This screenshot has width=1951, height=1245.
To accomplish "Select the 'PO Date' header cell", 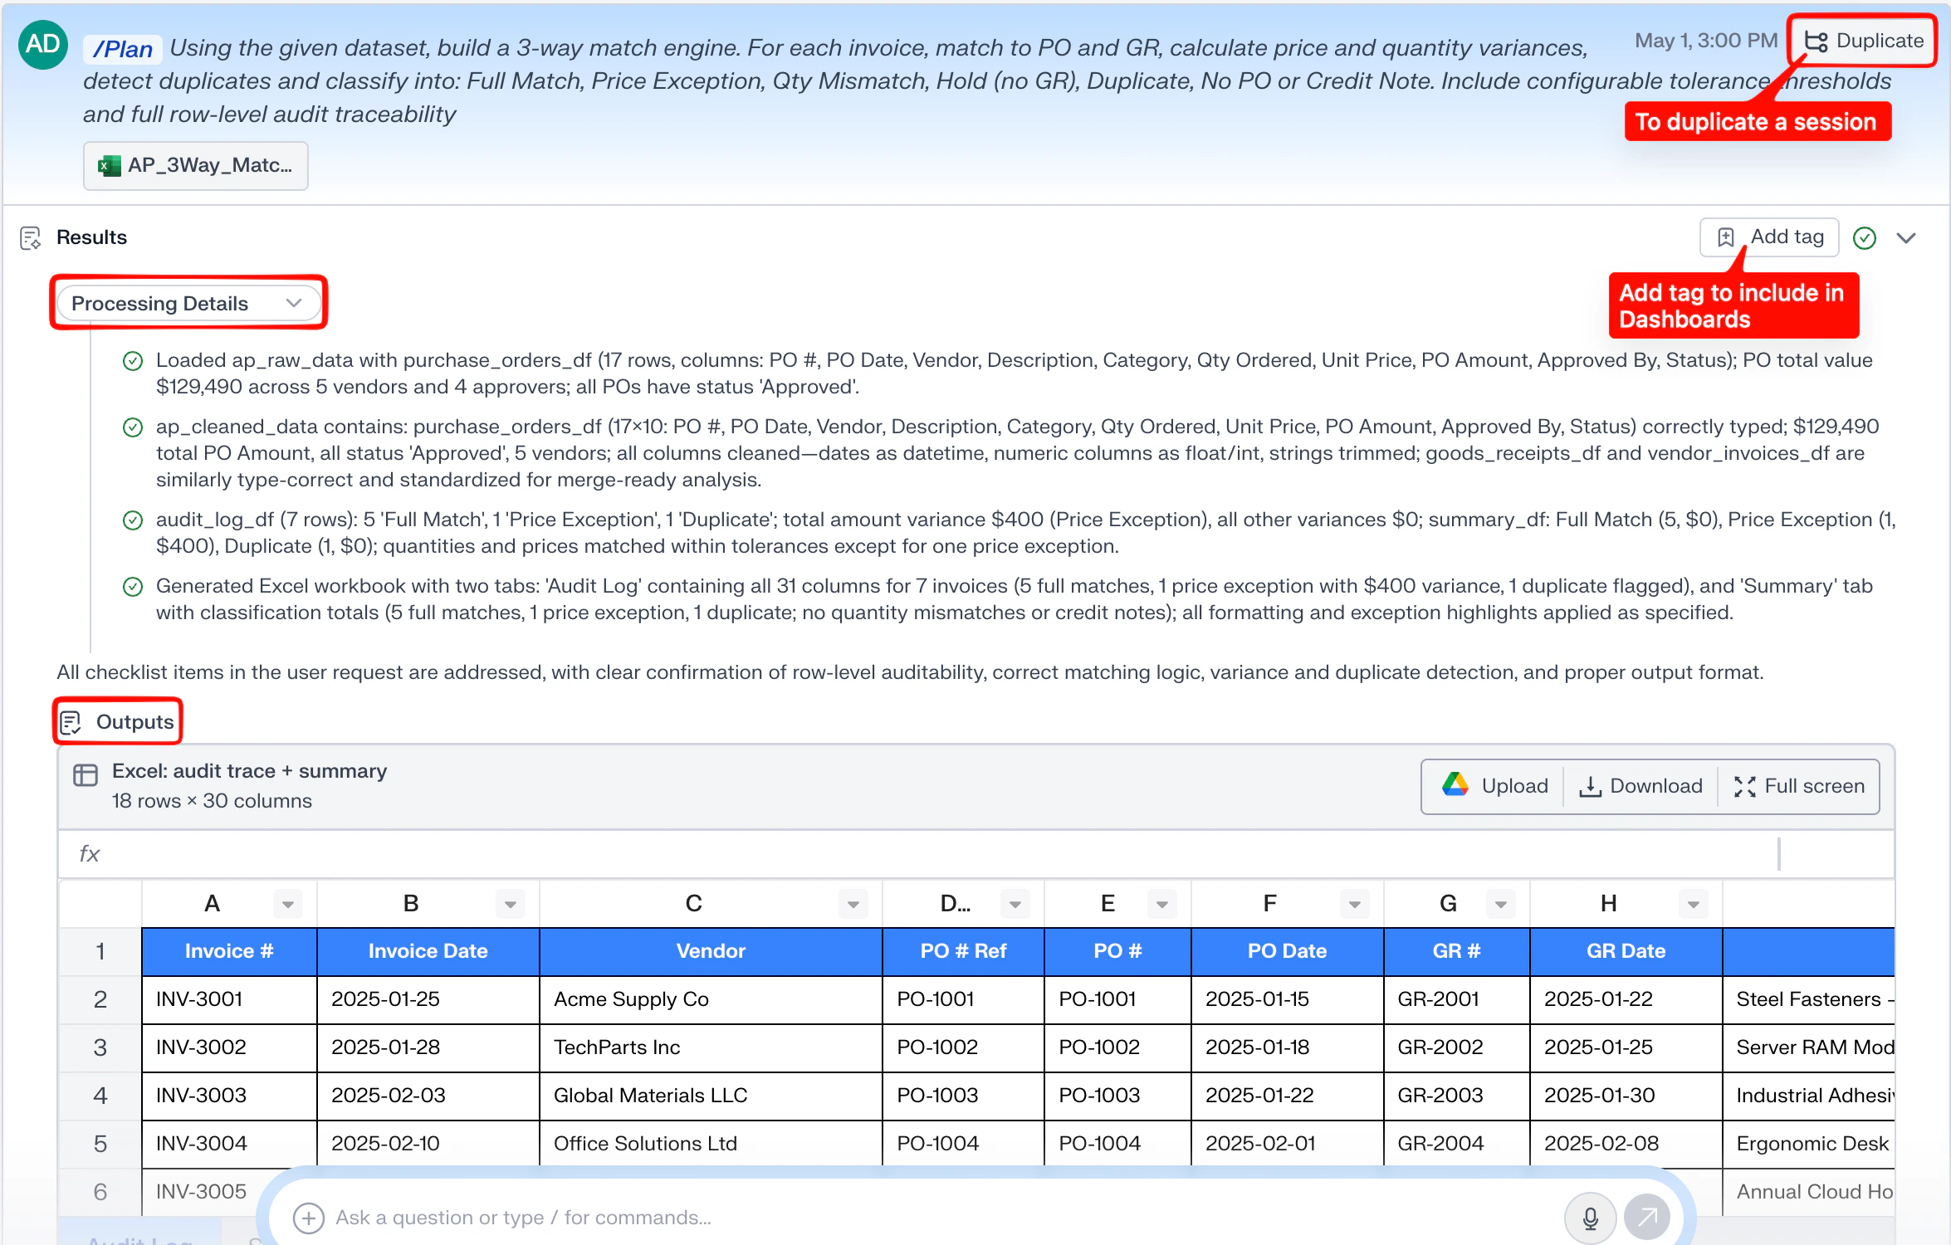I will (x=1287, y=951).
